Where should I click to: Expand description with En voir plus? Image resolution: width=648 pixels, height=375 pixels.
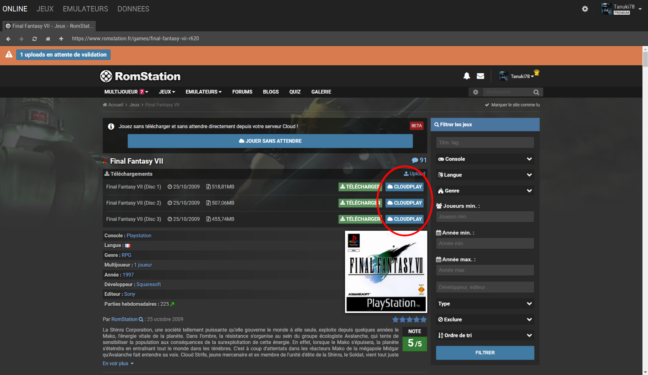click(118, 364)
